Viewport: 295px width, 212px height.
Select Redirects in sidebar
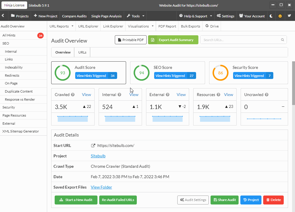(x=23, y=75)
